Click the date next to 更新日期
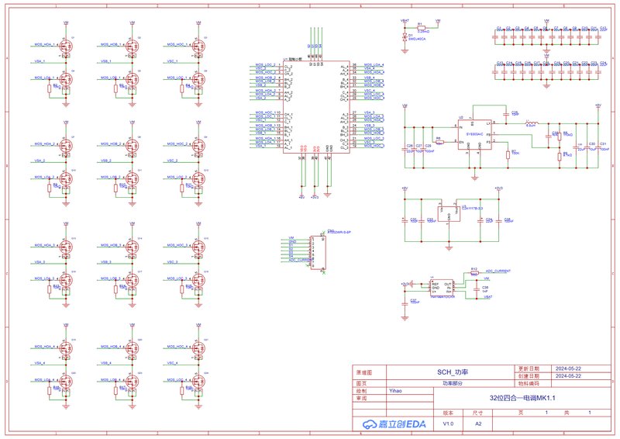Viewport: 620px width, 439px height. point(568,368)
